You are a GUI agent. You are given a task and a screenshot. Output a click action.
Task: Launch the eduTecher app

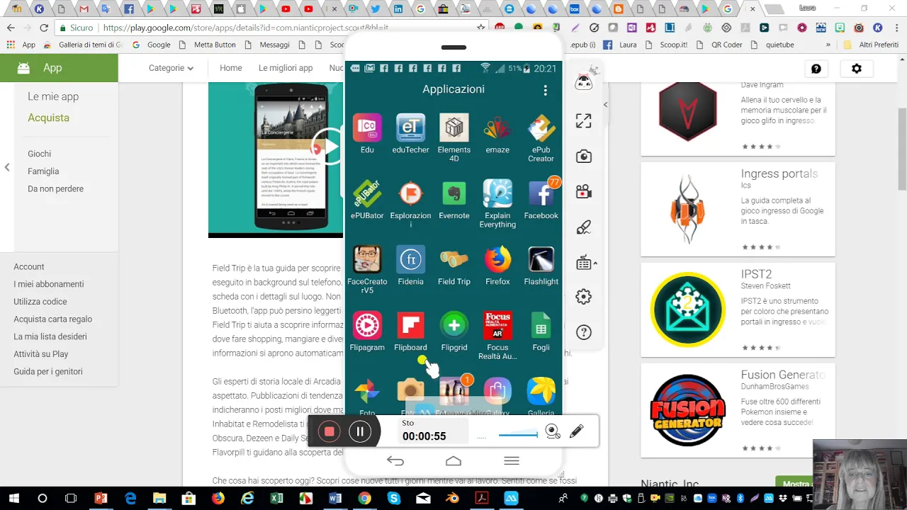[x=410, y=128]
